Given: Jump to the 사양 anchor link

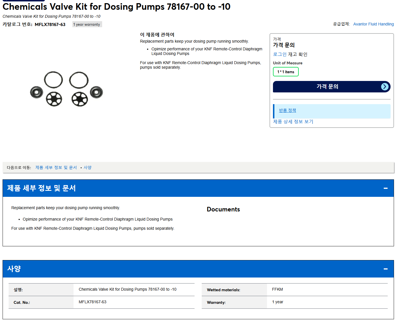Looking at the screenshot, I should pos(88,168).
